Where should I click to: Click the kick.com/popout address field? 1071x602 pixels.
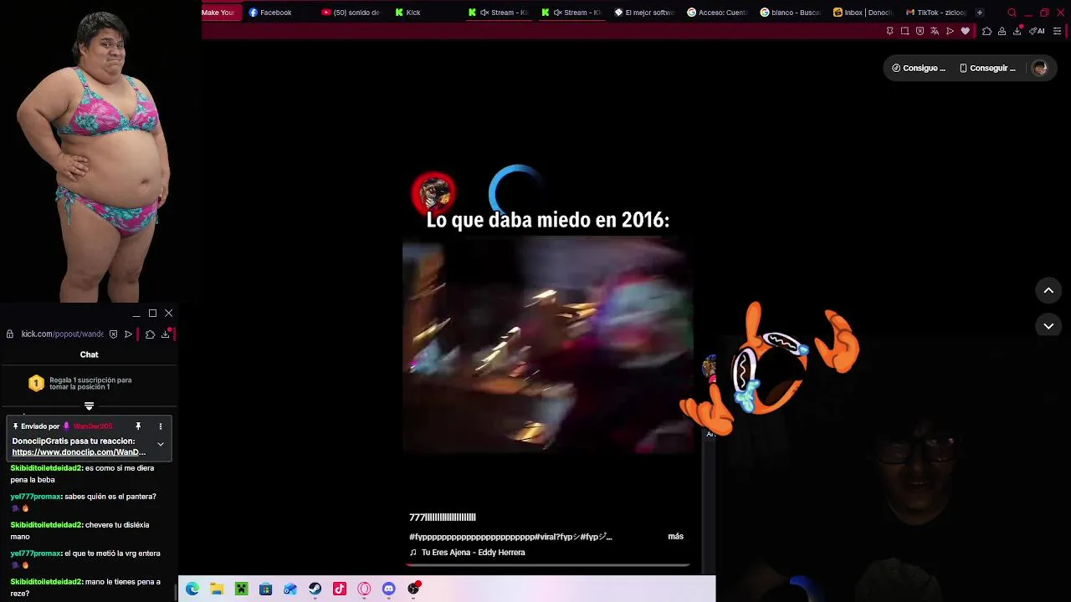tap(62, 334)
